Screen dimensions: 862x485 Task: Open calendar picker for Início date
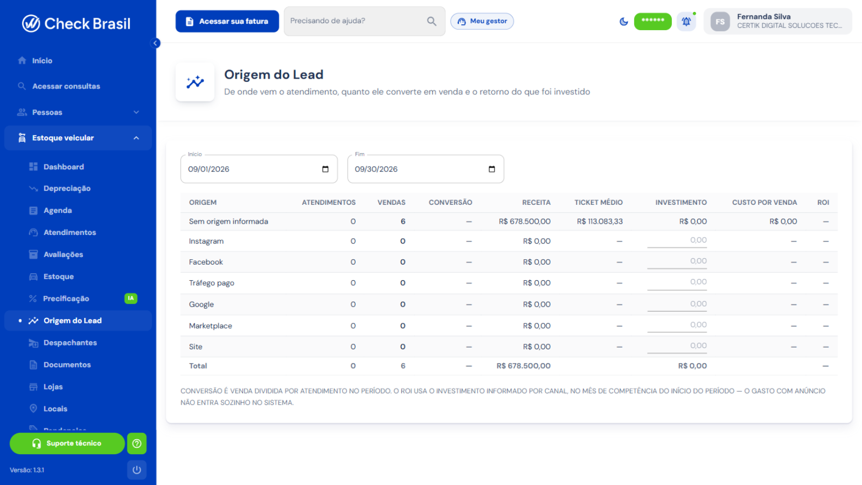pyautogui.click(x=325, y=169)
